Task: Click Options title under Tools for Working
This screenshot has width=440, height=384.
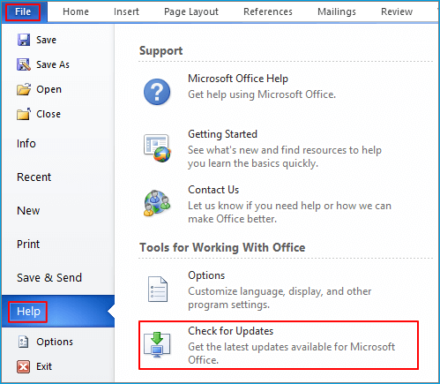Action: pyautogui.click(x=206, y=275)
